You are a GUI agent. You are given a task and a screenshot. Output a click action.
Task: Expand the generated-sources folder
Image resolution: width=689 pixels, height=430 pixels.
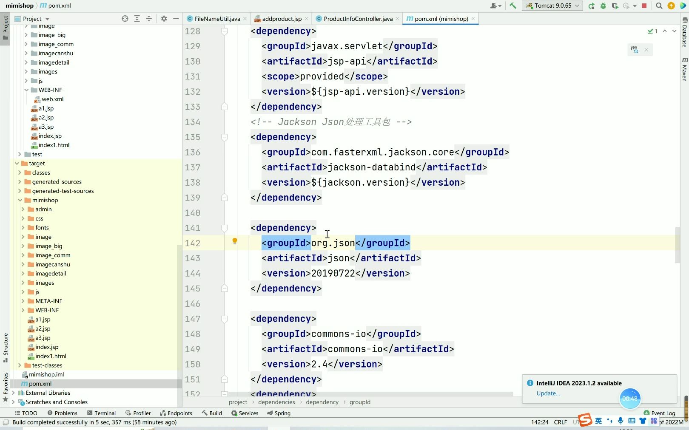click(20, 182)
